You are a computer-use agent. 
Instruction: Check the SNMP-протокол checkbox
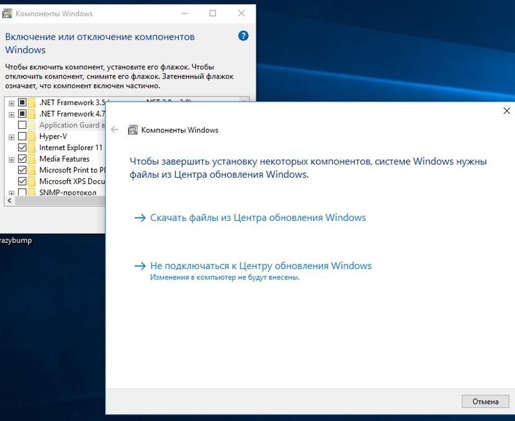coord(22,192)
